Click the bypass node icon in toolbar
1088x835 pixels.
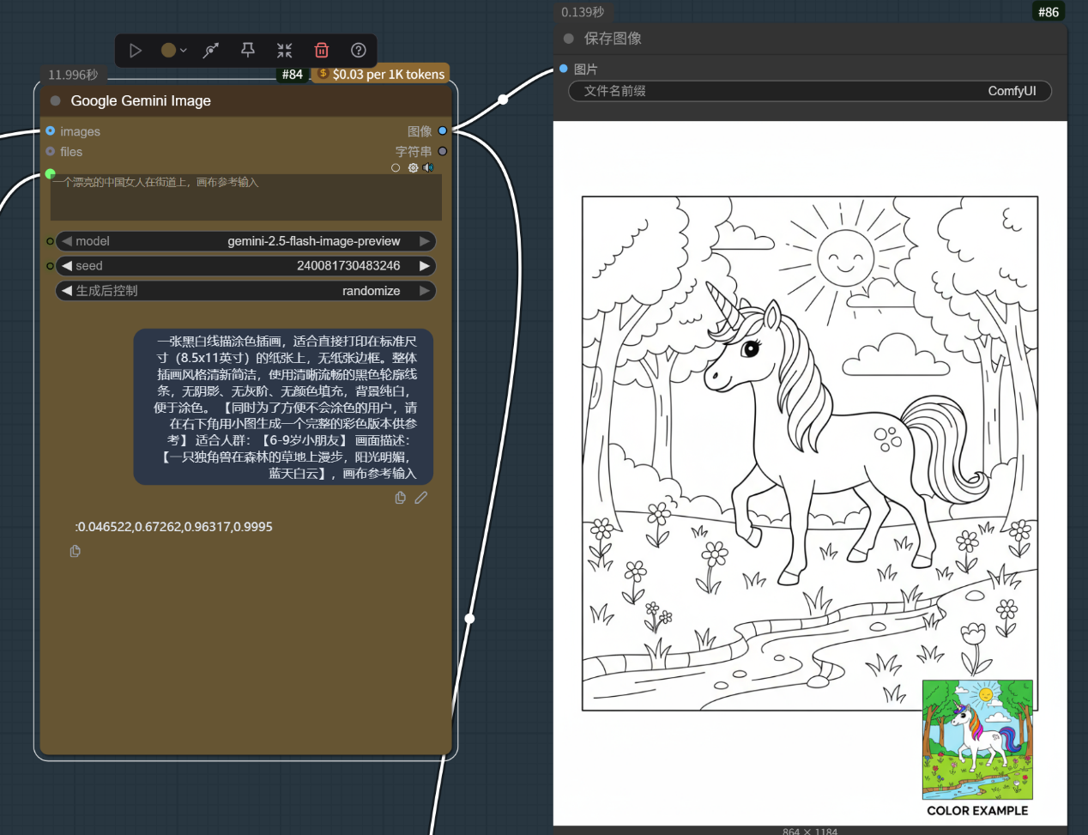(x=210, y=51)
